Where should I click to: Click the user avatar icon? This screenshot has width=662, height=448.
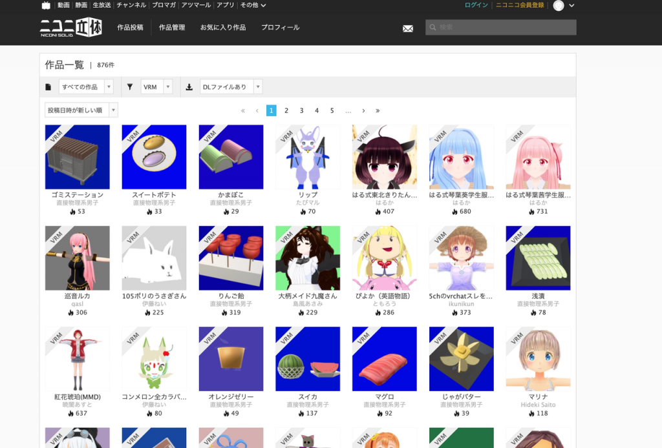[559, 5]
